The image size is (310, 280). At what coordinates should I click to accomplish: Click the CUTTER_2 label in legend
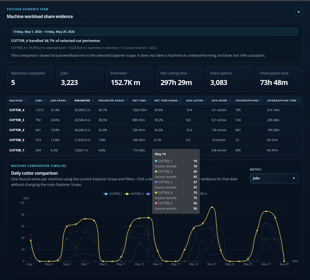click(137, 194)
